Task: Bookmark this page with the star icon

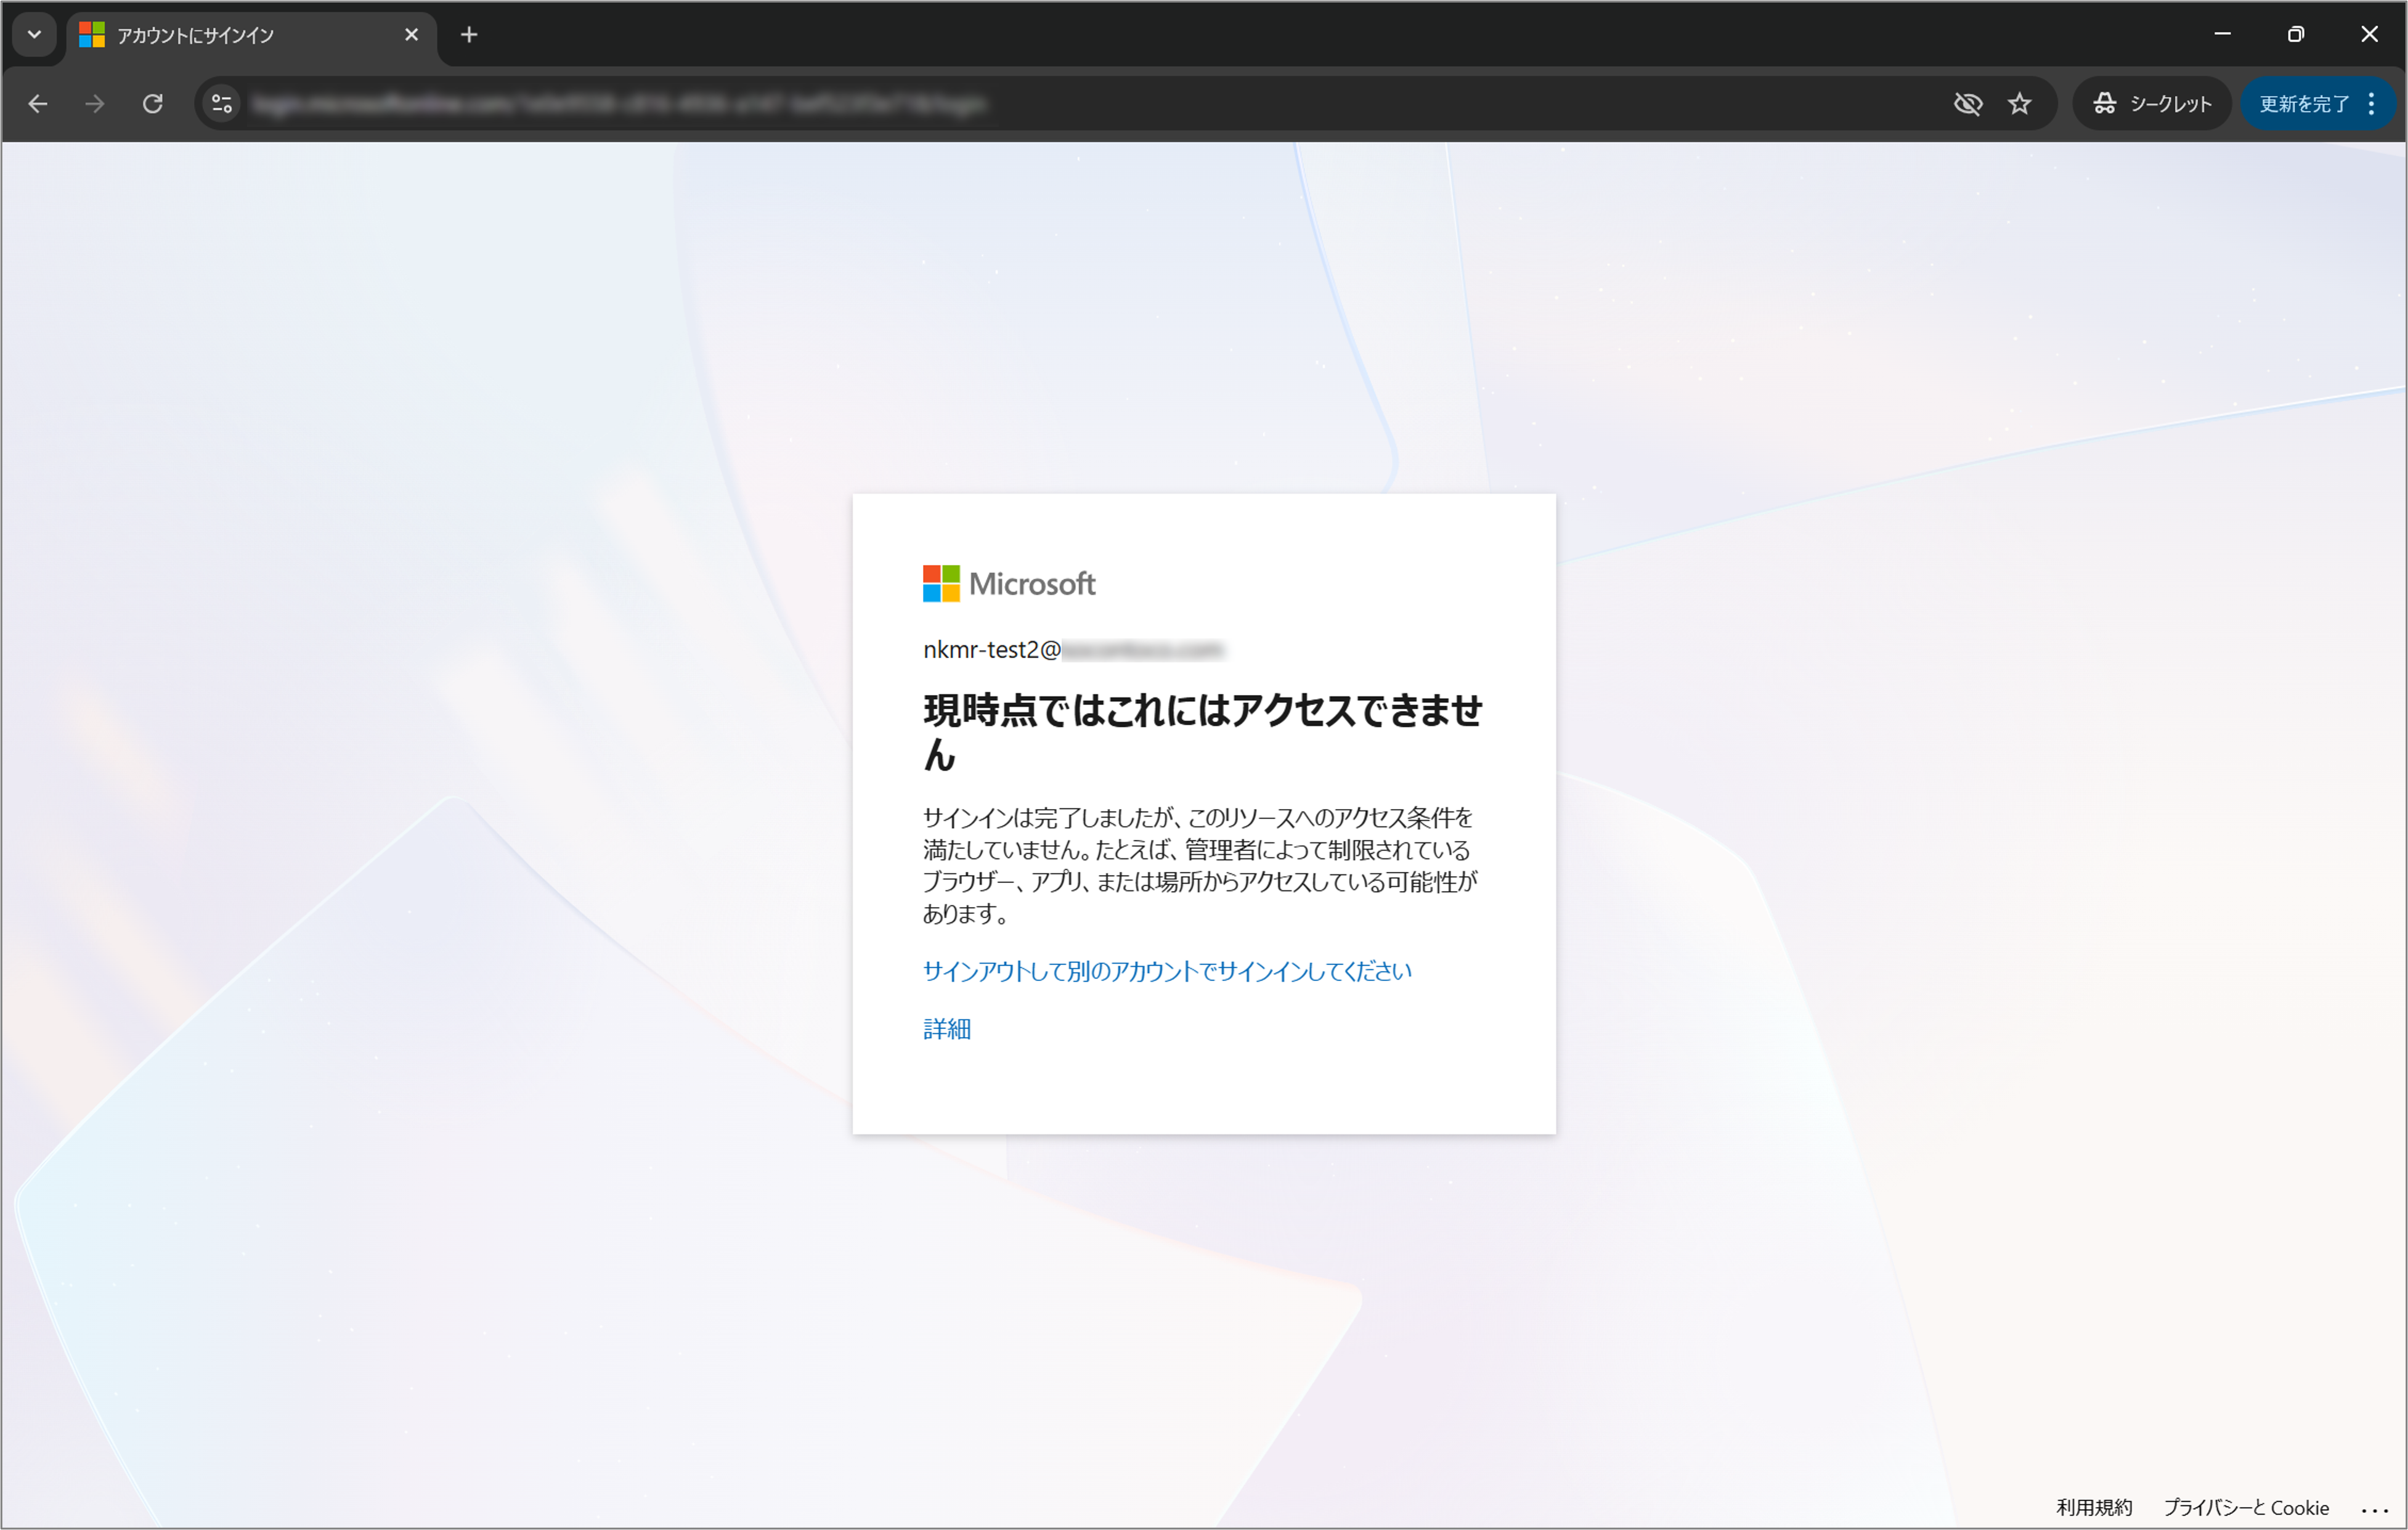Action: [2019, 104]
